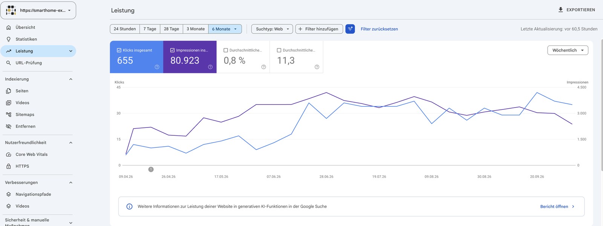Viewport: 603px width, 226px height.
Task: Click the 28.06.26 date axis label
Action: (326, 177)
